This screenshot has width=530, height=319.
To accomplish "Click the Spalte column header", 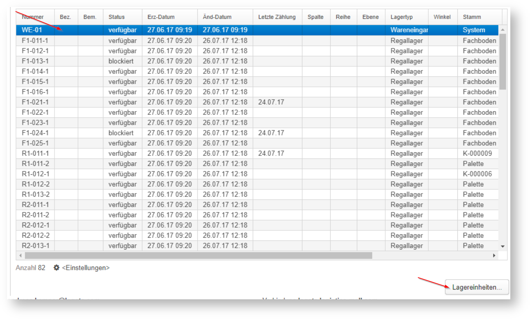I will (x=316, y=17).
